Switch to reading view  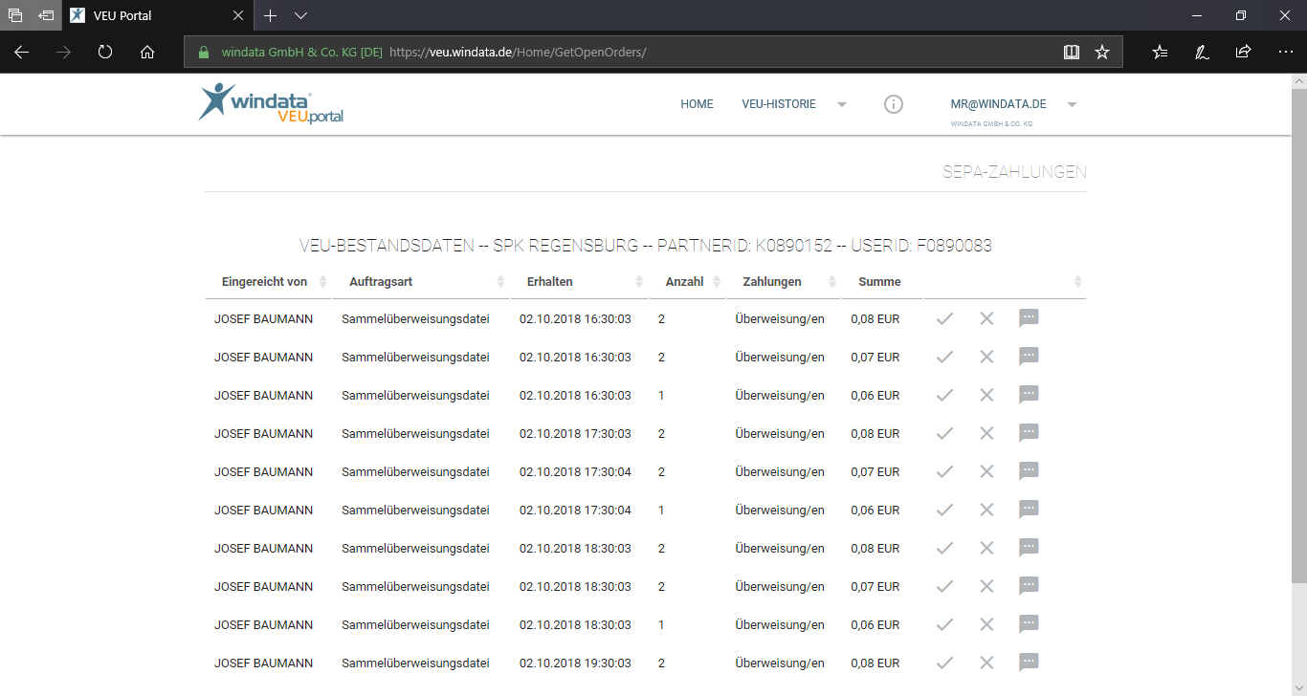1072,52
